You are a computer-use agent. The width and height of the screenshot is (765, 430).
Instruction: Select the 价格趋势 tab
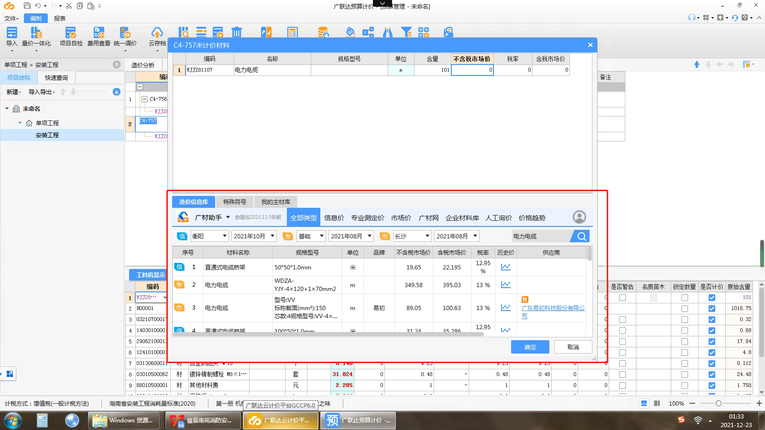click(532, 217)
